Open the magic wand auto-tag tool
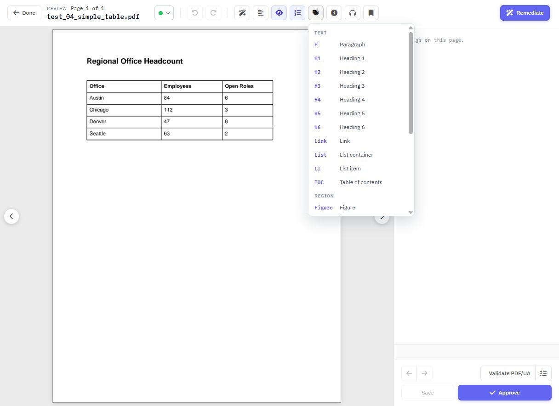Image resolution: width=559 pixels, height=406 pixels. (x=242, y=13)
